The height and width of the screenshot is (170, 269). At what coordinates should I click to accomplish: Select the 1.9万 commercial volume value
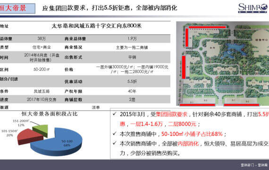(x=132, y=38)
